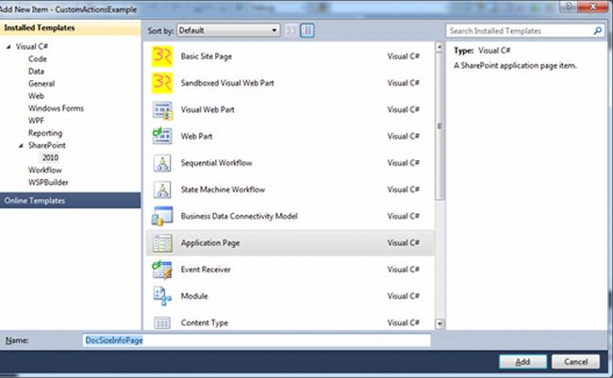The width and height of the screenshot is (613, 378).
Task: Click the template list scroll down arrow
Action: coord(439,323)
